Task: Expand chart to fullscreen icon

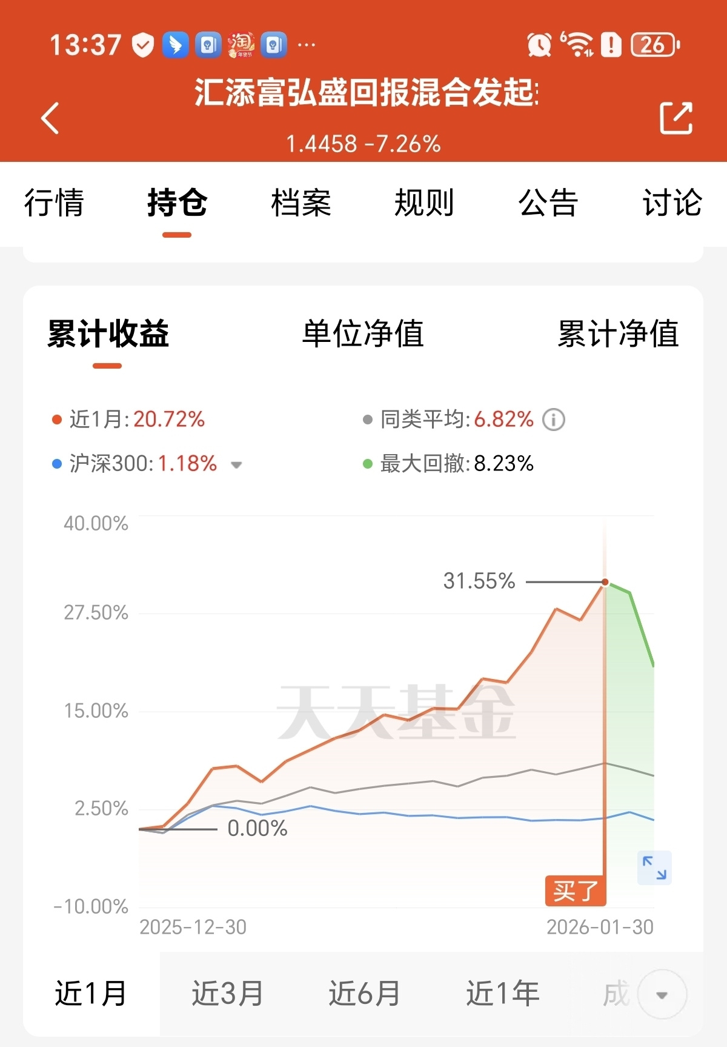Action: click(654, 868)
